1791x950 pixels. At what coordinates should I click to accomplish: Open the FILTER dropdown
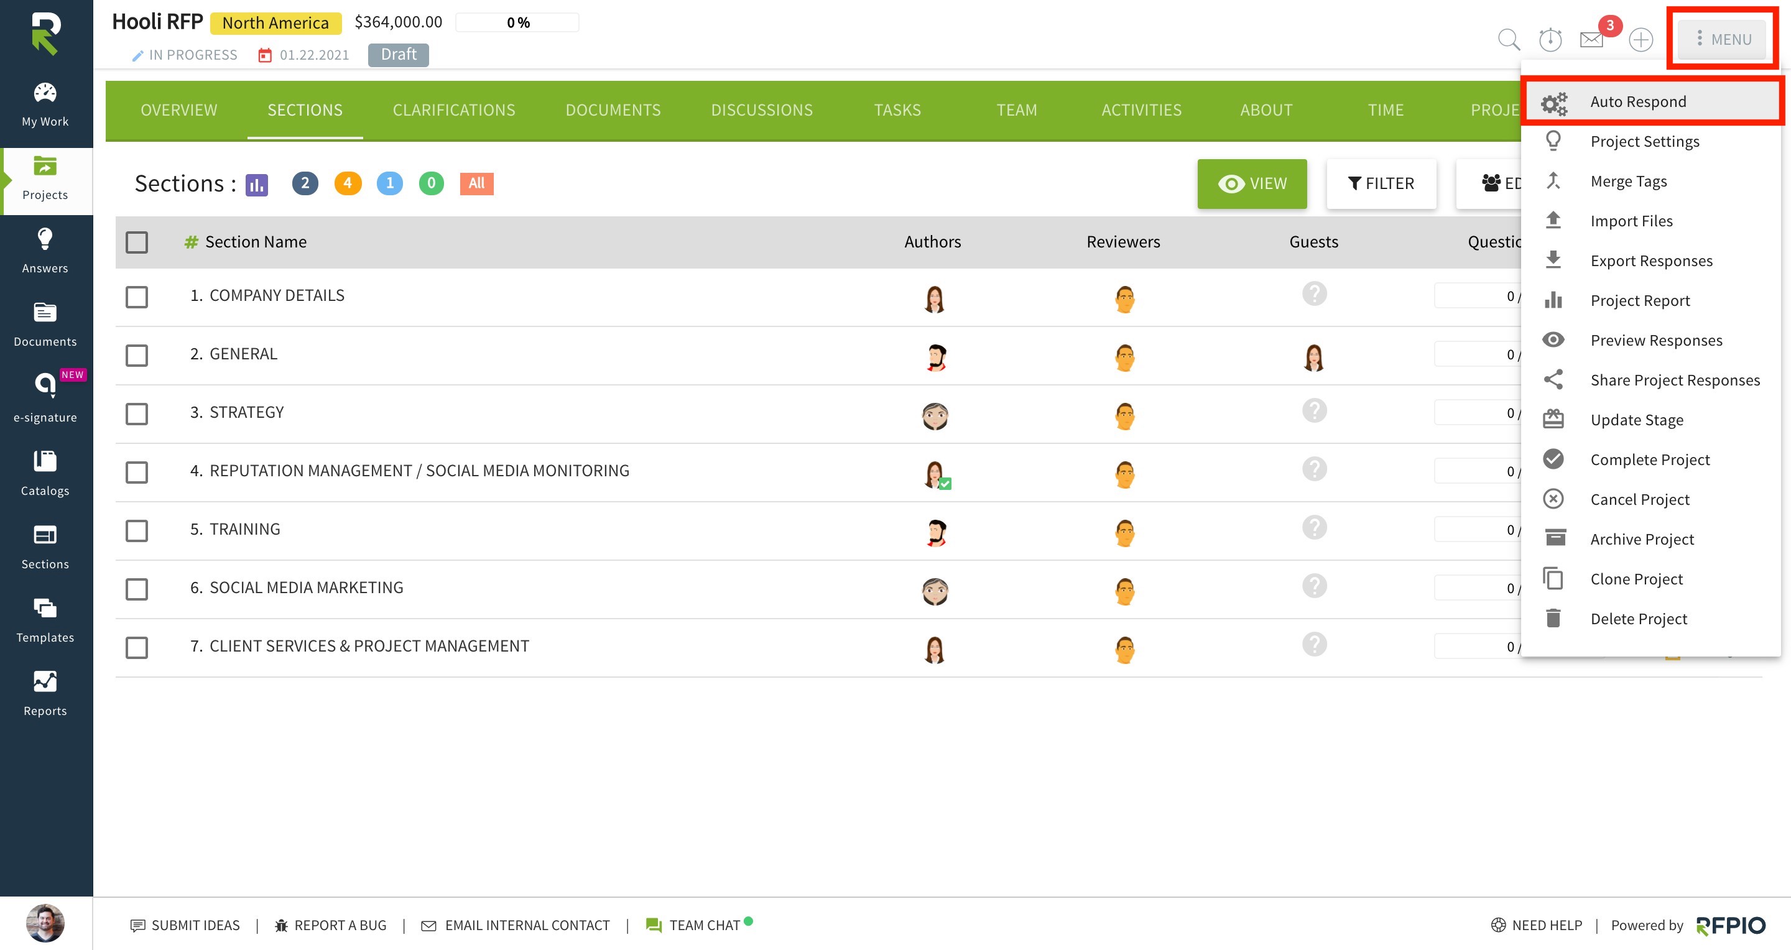pyautogui.click(x=1381, y=183)
